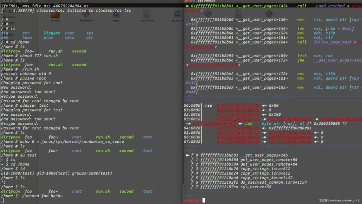Open rootfs folder in file manager behind
The height and width of the screenshot is (204, 362).
(55, 15)
